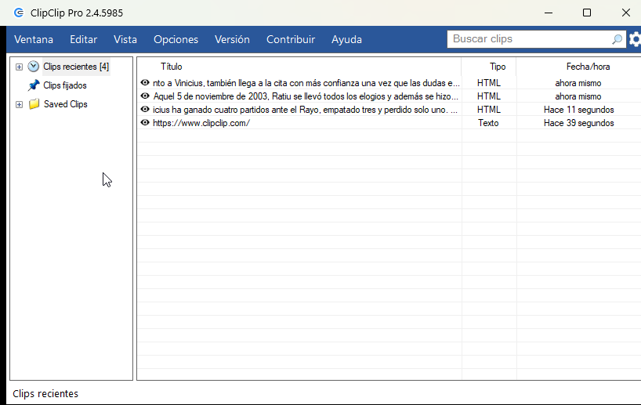Click HTML type cell of 'icius ha ganado' row
Image resolution: width=641 pixels, height=405 pixels.
[488, 110]
